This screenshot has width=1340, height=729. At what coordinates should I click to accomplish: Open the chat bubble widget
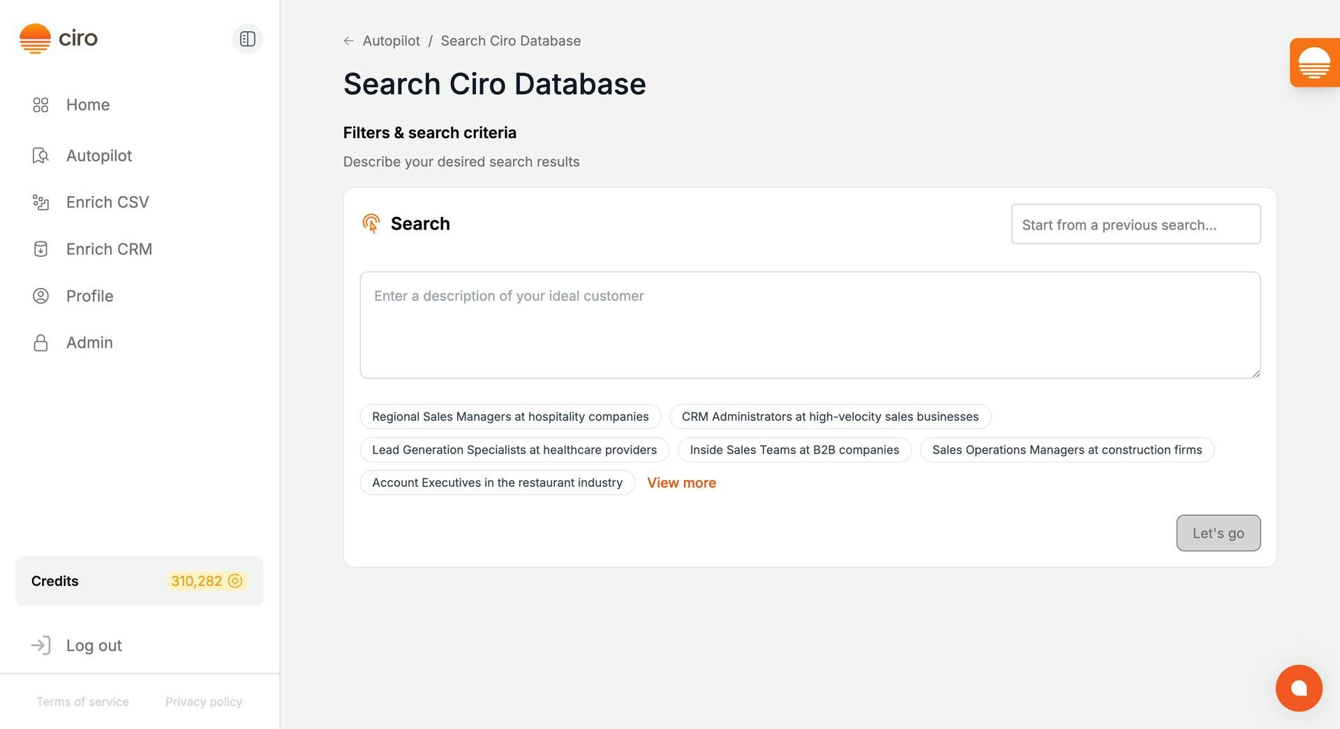click(1298, 688)
